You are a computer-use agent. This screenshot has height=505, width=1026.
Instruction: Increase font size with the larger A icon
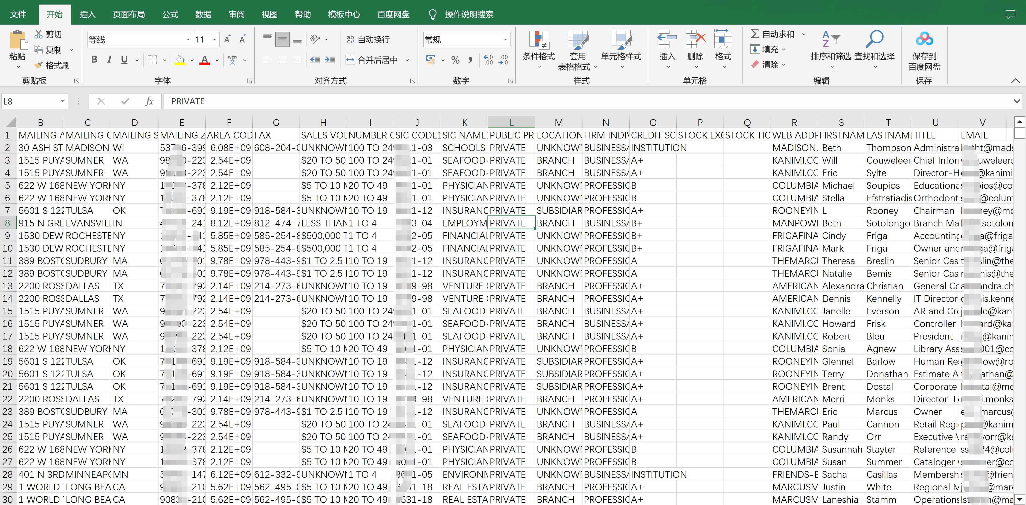pos(228,39)
